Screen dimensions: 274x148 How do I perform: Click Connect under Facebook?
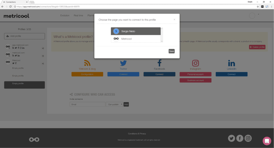tap(159, 74)
